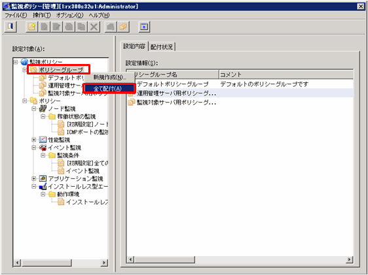Click list panel scrollbar right arrow
Screen dimensions: 368x275
click(x=349, y=259)
